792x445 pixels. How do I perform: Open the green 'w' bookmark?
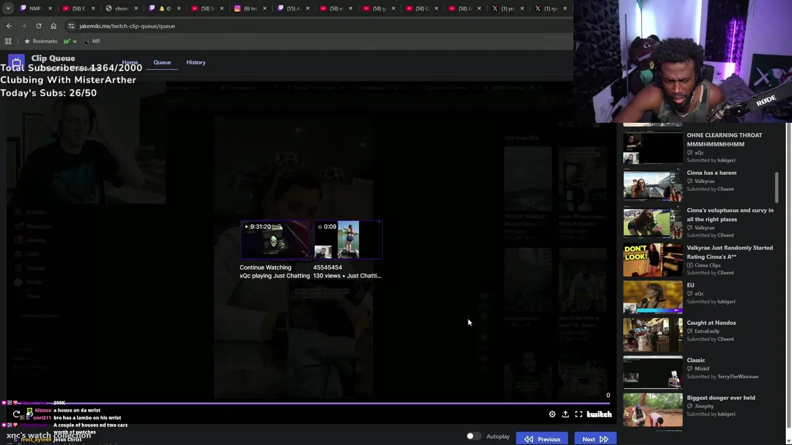69,41
